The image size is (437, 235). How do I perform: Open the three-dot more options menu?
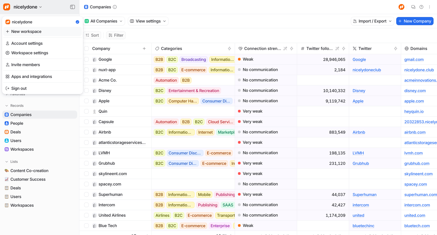(x=429, y=7)
